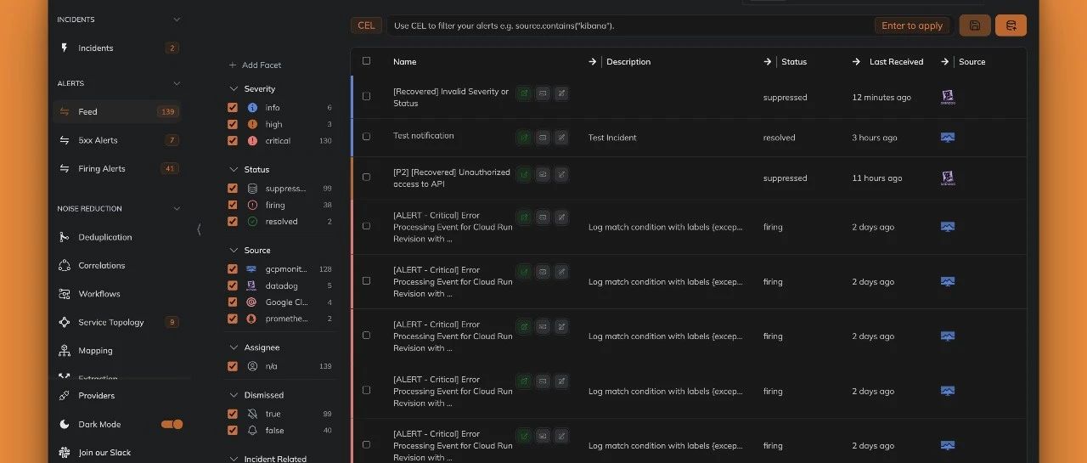The image size is (1087, 463).
Task: Expand the Incident Related facet
Action: [234, 459]
